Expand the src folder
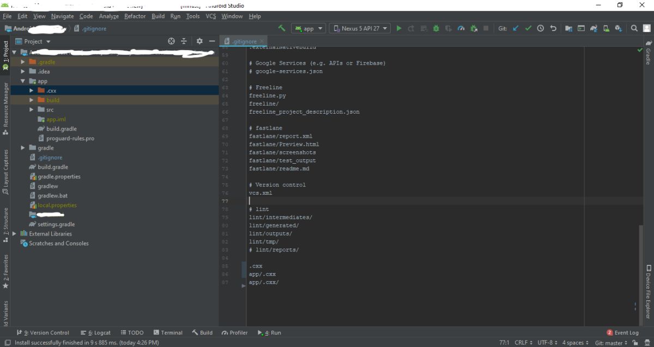654x347 pixels. pyautogui.click(x=32, y=109)
